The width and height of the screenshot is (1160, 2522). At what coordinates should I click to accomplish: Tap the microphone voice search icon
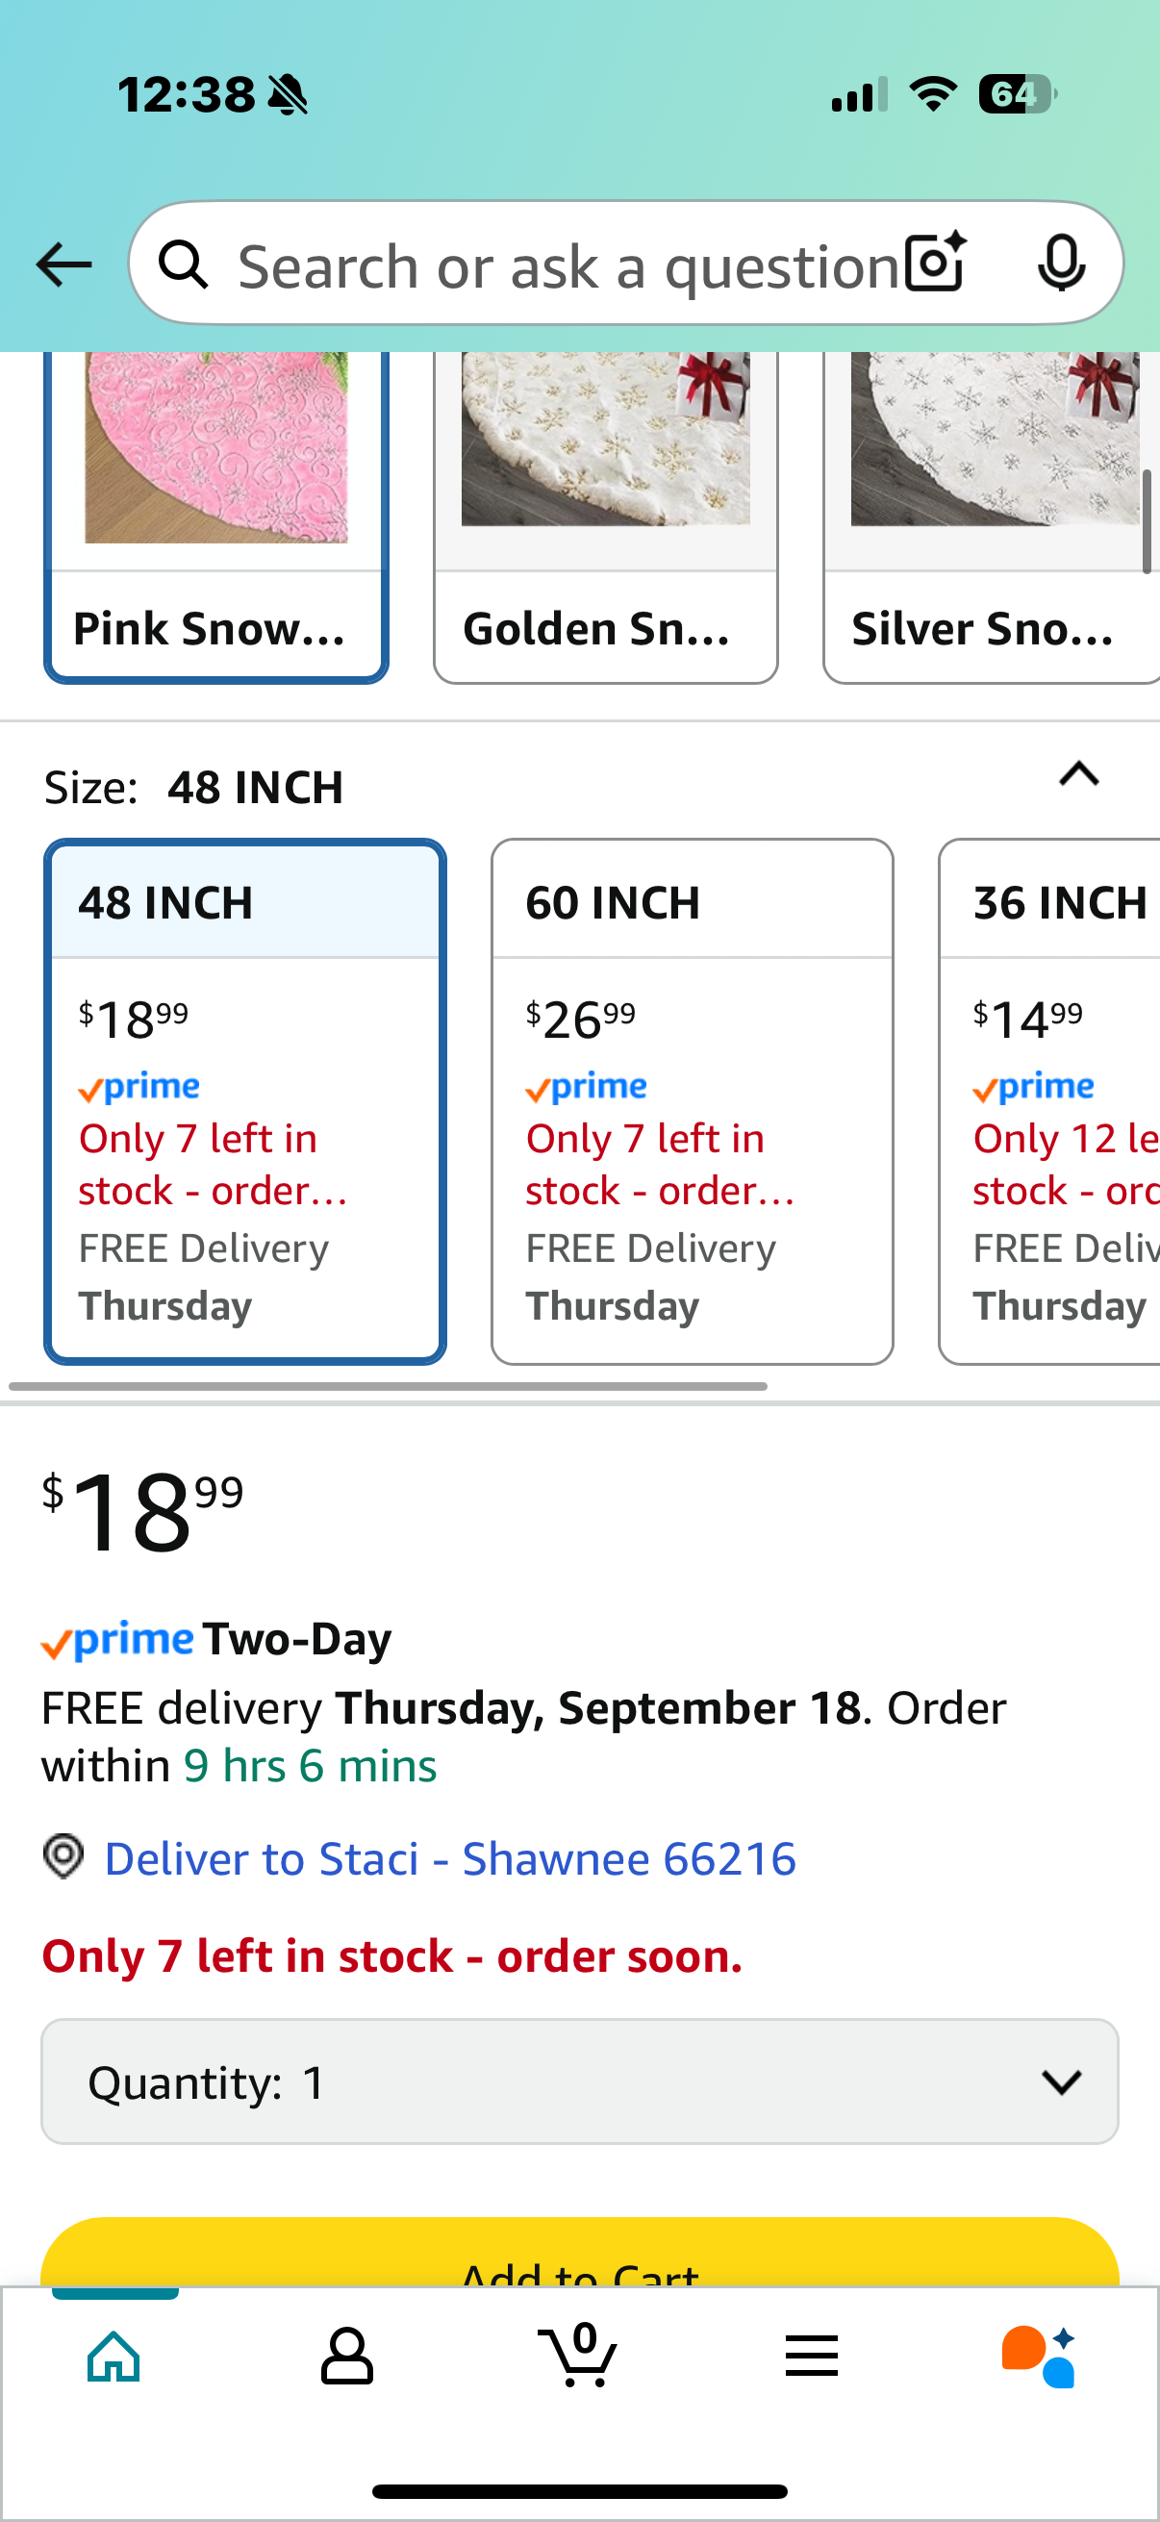pos(1061,264)
